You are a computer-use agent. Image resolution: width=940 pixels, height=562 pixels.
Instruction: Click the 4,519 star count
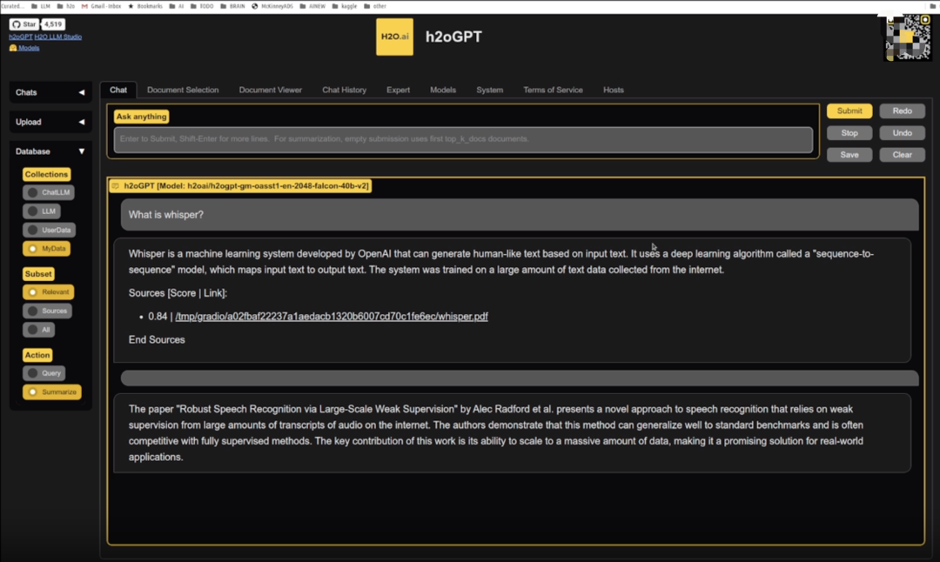pyautogui.click(x=53, y=24)
